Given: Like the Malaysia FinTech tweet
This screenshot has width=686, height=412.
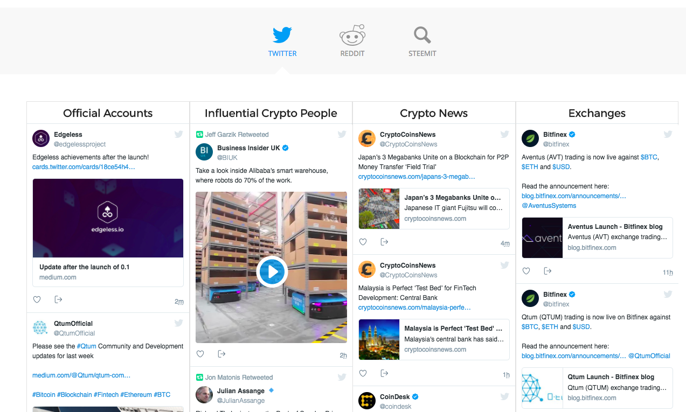Looking at the screenshot, I should click(x=363, y=373).
